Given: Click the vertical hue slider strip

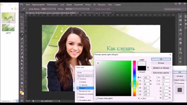Looking at the screenshot, I should [134, 78].
